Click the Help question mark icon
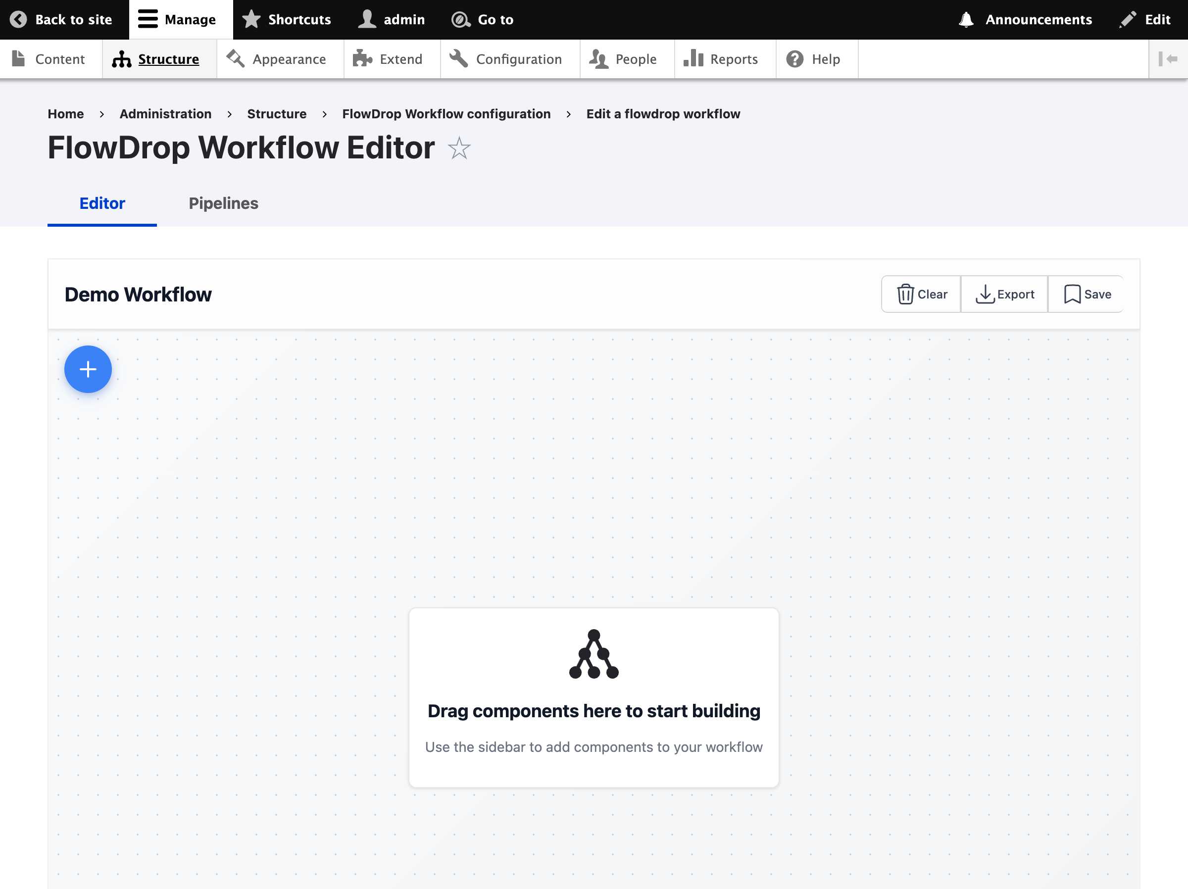Screen dimensions: 1188x889 [794, 58]
